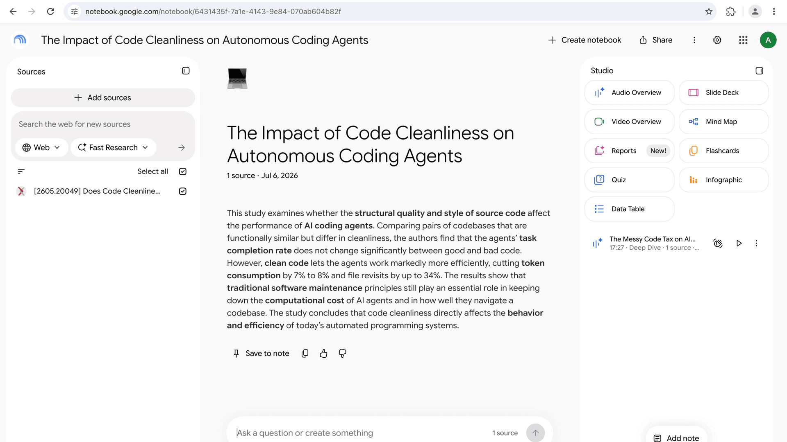Give the summary a thumbs up
Image resolution: width=787 pixels, height=442 pixels.
(x=323, y=353)
